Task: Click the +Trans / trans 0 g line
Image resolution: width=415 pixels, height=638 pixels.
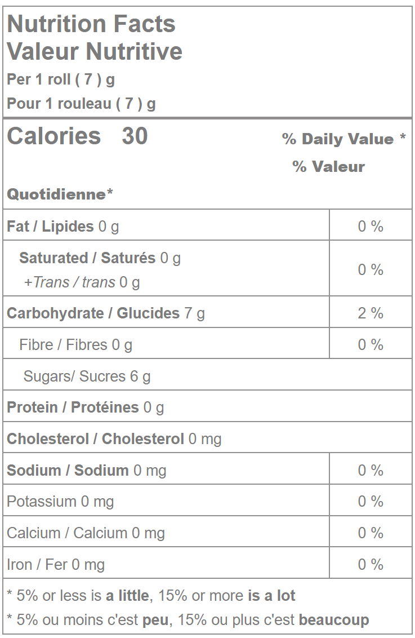Action: [82, 282]
